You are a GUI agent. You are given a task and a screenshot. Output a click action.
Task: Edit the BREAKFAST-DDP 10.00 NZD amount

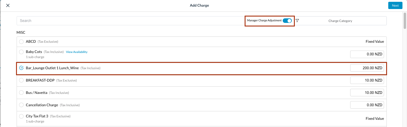click(367, 80)
